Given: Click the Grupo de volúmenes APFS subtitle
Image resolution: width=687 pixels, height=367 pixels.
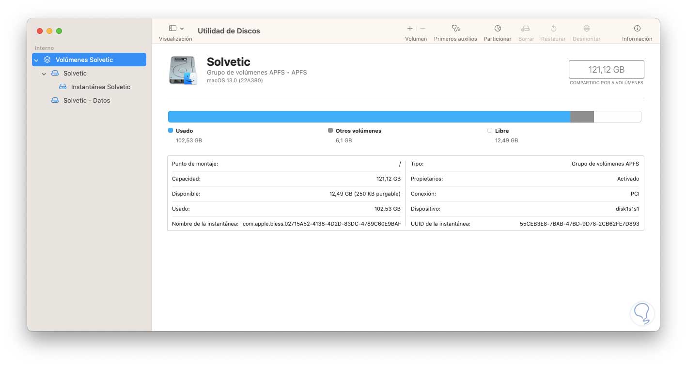Looking at the screenshot, I should [257, 73].
